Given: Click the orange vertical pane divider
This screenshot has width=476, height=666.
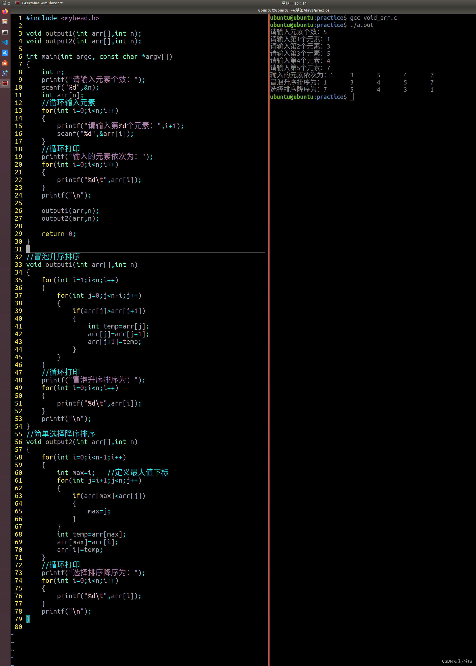Looking at the screenshot, I should (x=268, y=322).
